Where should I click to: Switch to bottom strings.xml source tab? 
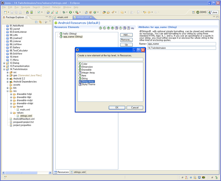tap(78, 172)
